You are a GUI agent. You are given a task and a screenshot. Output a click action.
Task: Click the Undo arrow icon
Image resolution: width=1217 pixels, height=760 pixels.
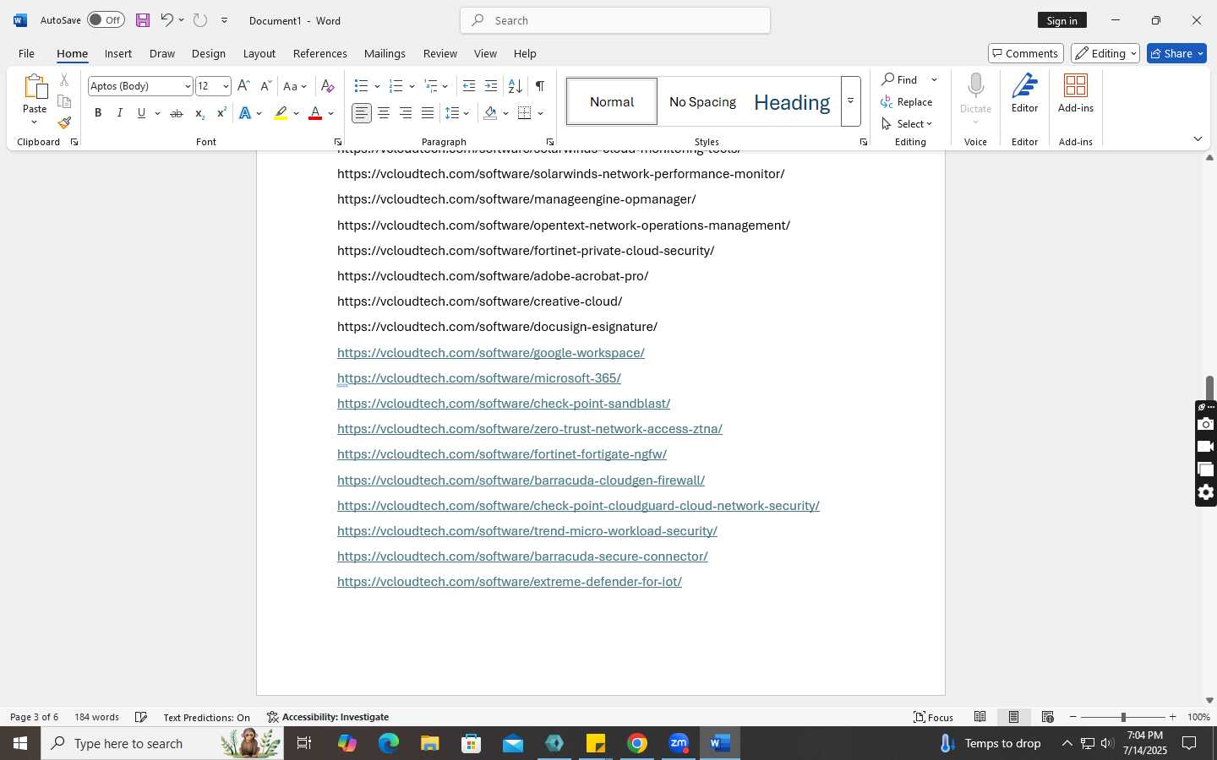point(166,20)
